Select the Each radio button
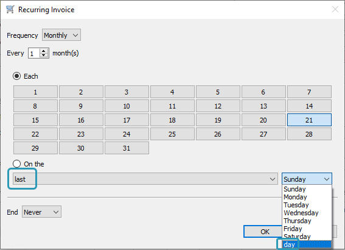This screenshot has height=250, width=345. point(16,76)
